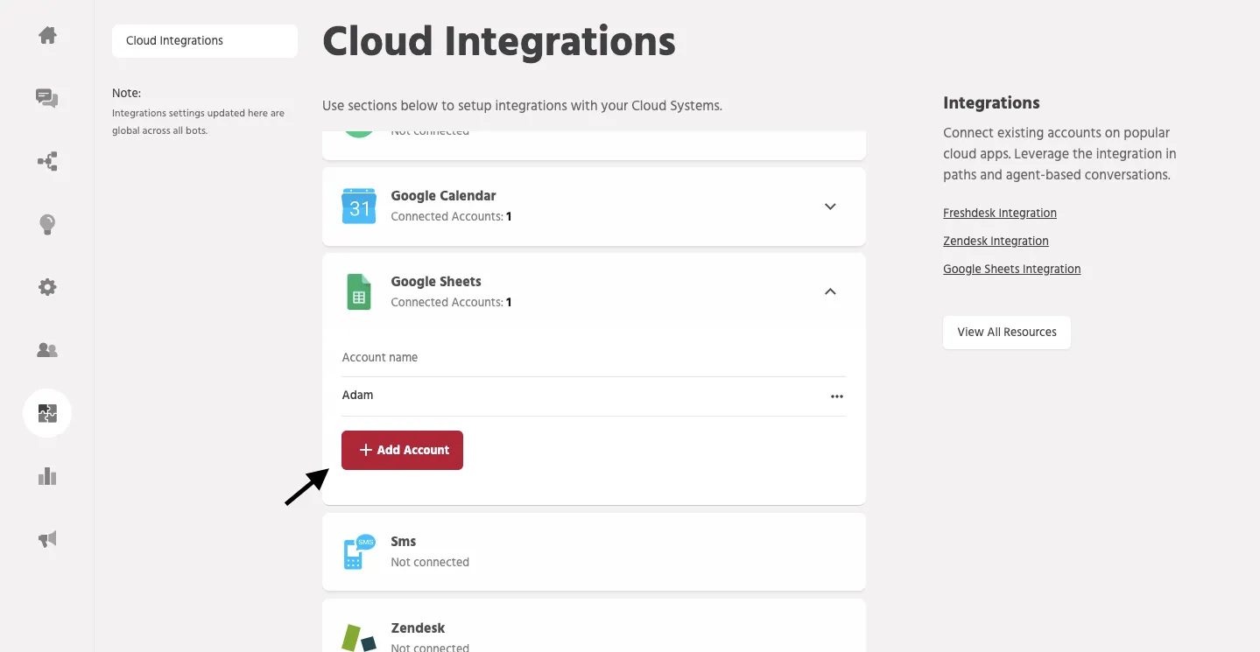Click View All Resources button
This screenshot has width=1260, height=652.
[1007, 333]
